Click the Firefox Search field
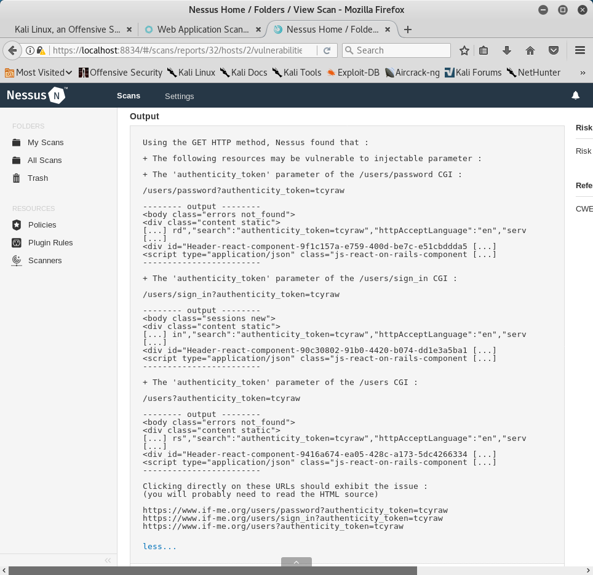593x575 pixels. [396, 50]
